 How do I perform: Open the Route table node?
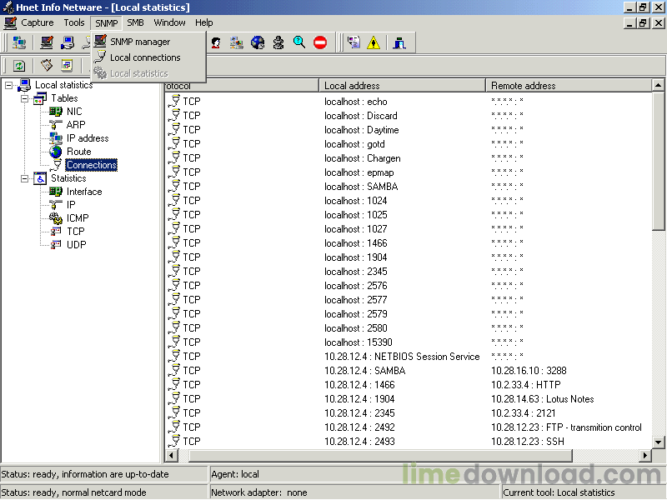[x=78, y=152]
